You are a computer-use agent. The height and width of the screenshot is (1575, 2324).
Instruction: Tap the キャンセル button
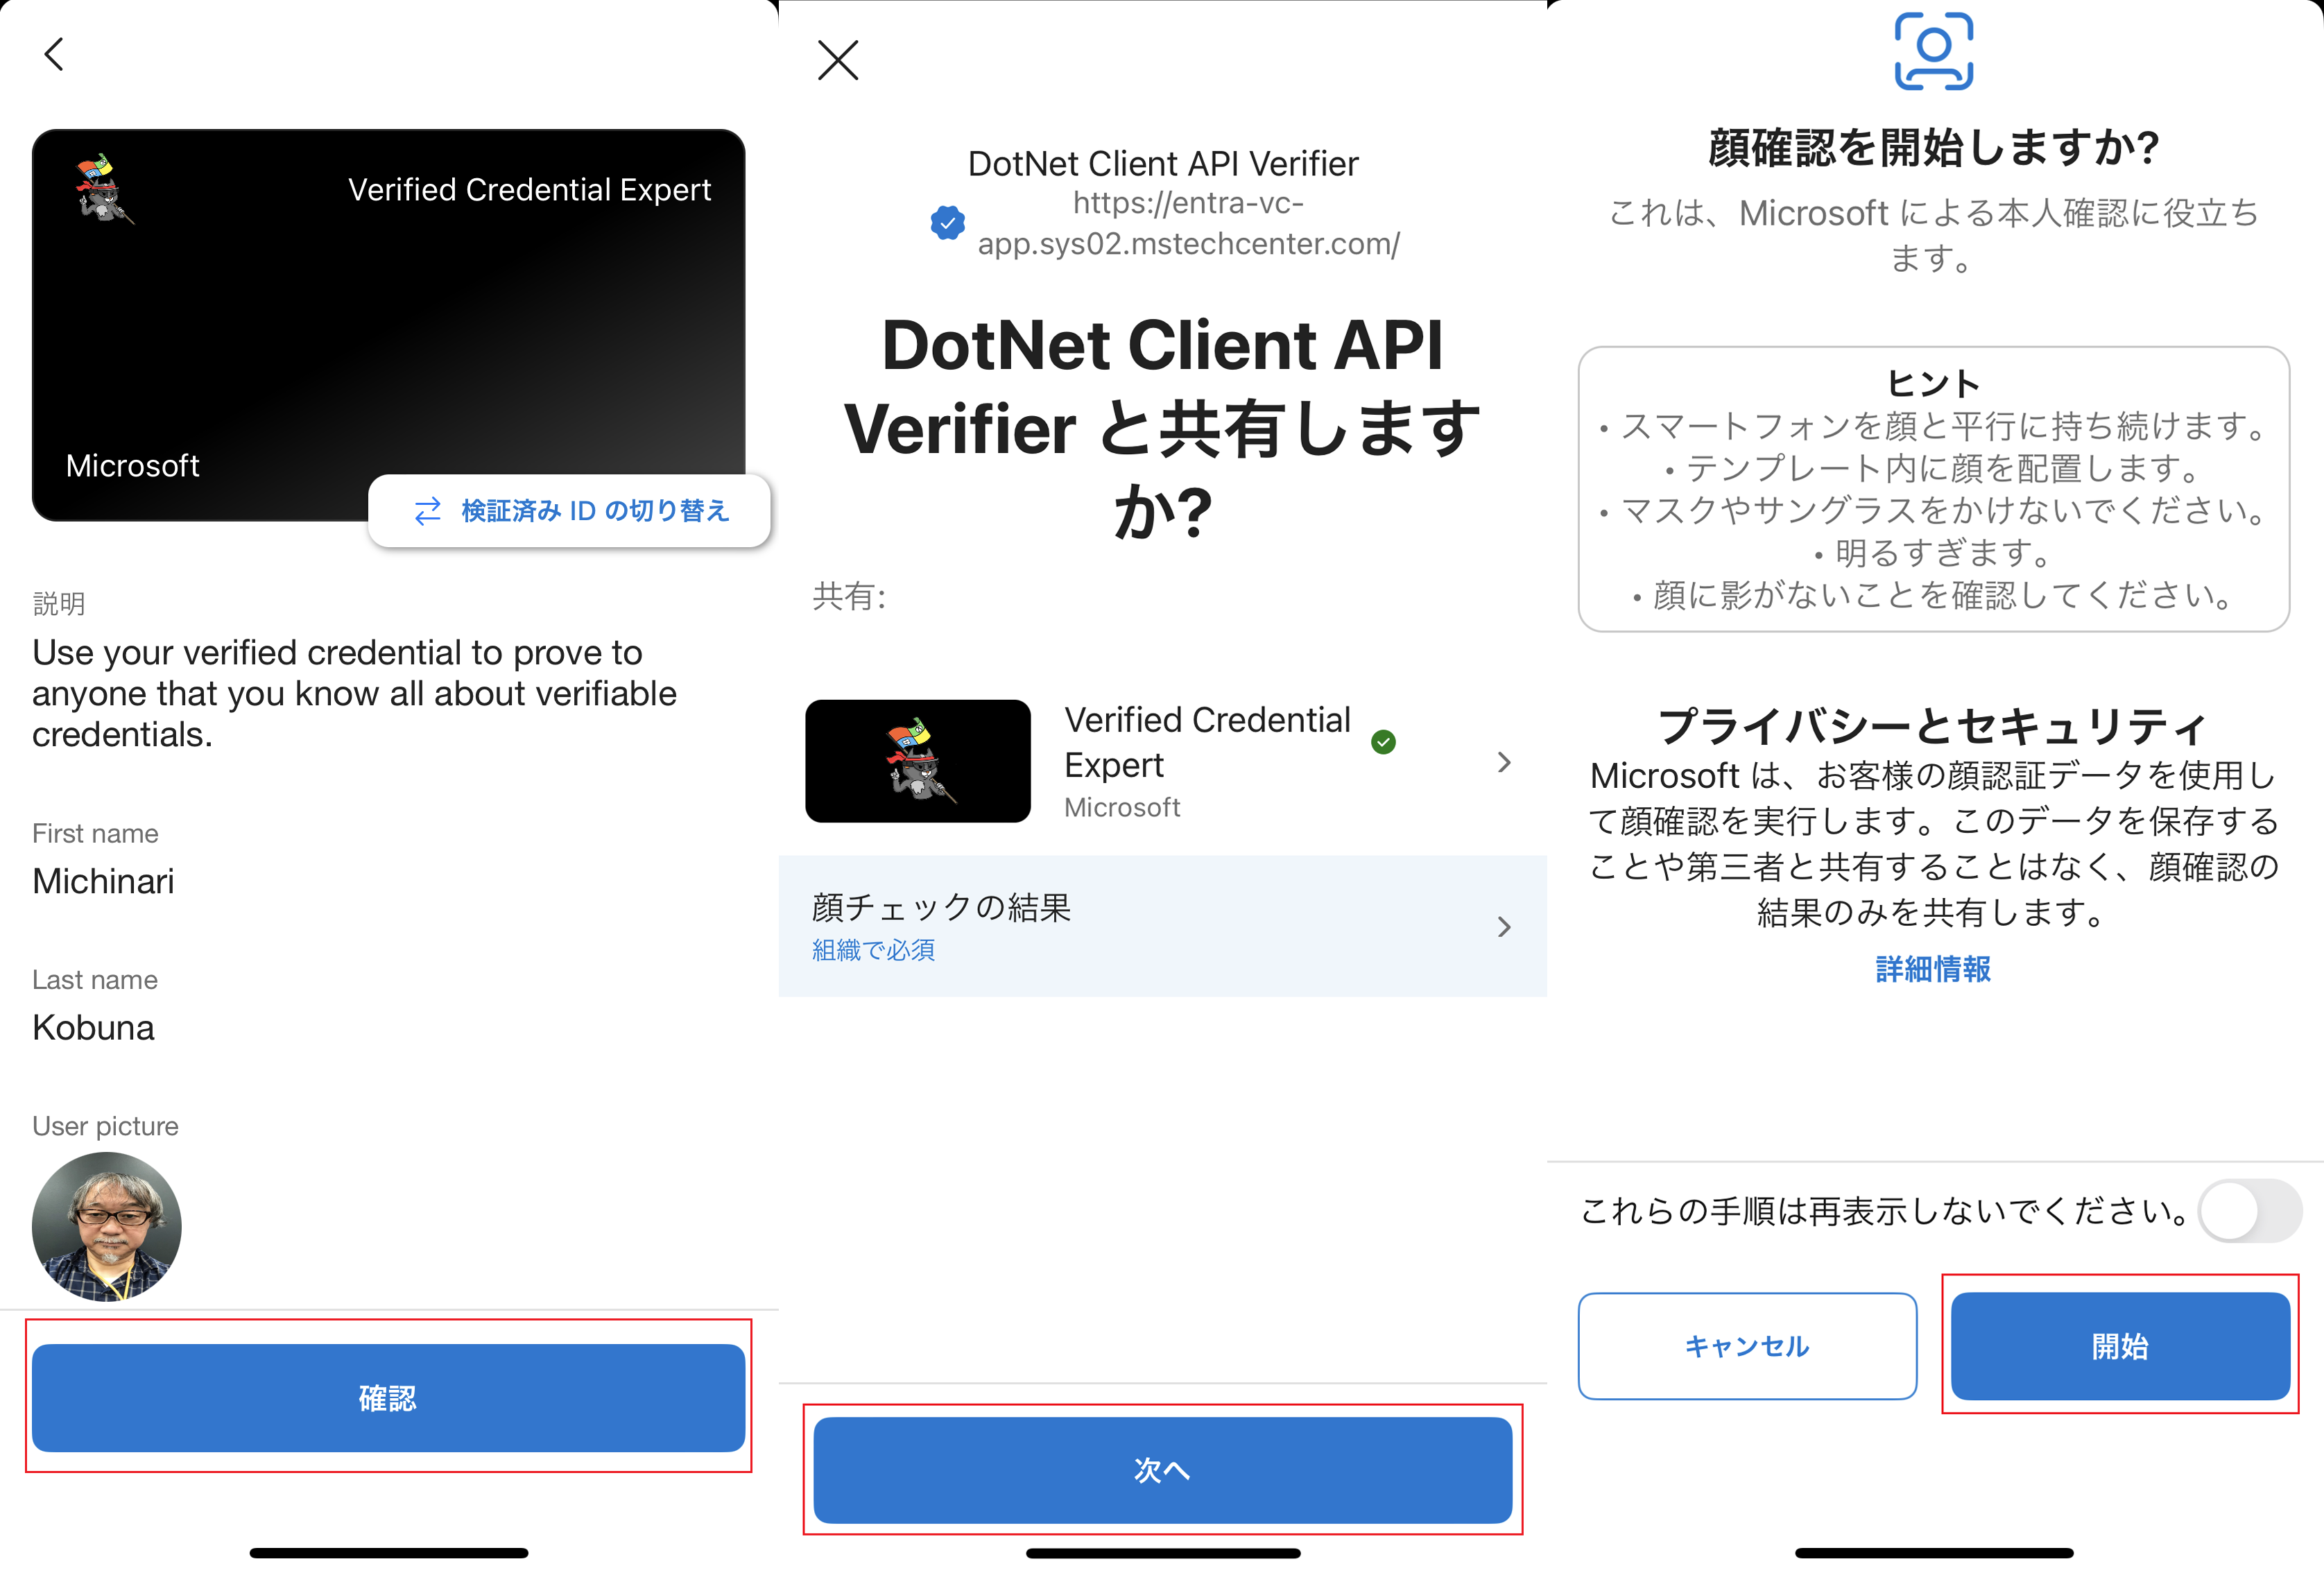1746,1346
